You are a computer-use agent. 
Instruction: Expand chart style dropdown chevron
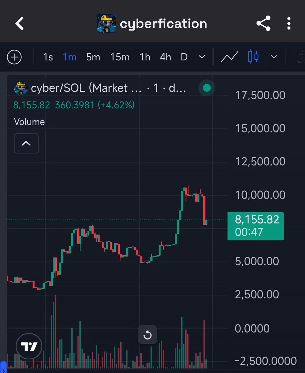tap(274, 57)
